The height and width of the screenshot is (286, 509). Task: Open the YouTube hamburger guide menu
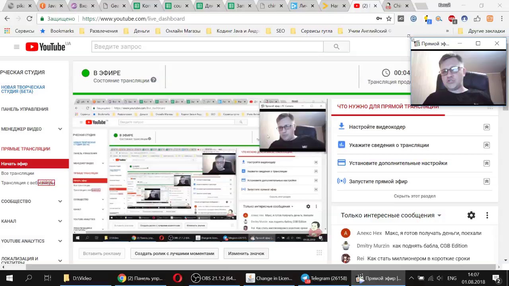(x=17, y=47)
